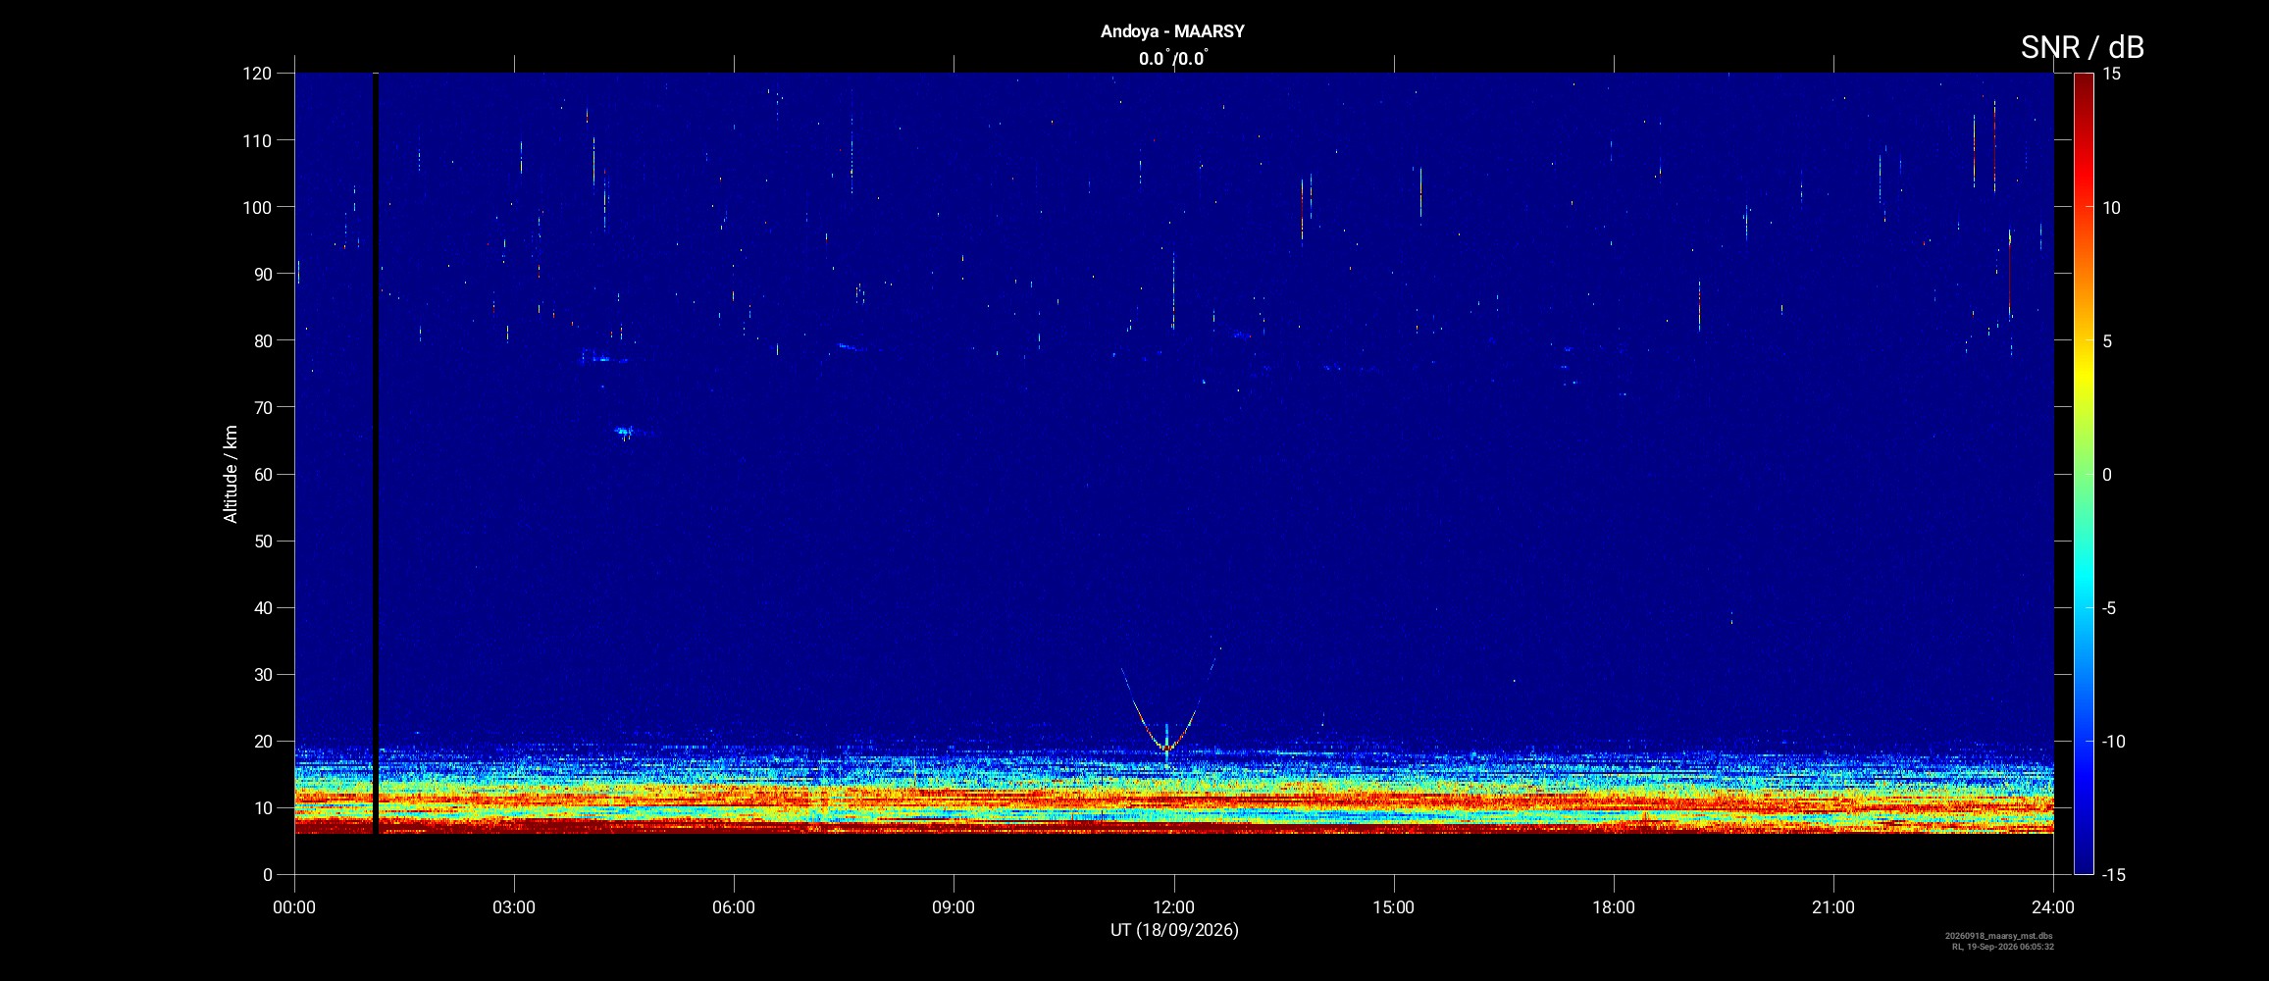Pick the "09:00" time tick label

click(x=954, y=907)
